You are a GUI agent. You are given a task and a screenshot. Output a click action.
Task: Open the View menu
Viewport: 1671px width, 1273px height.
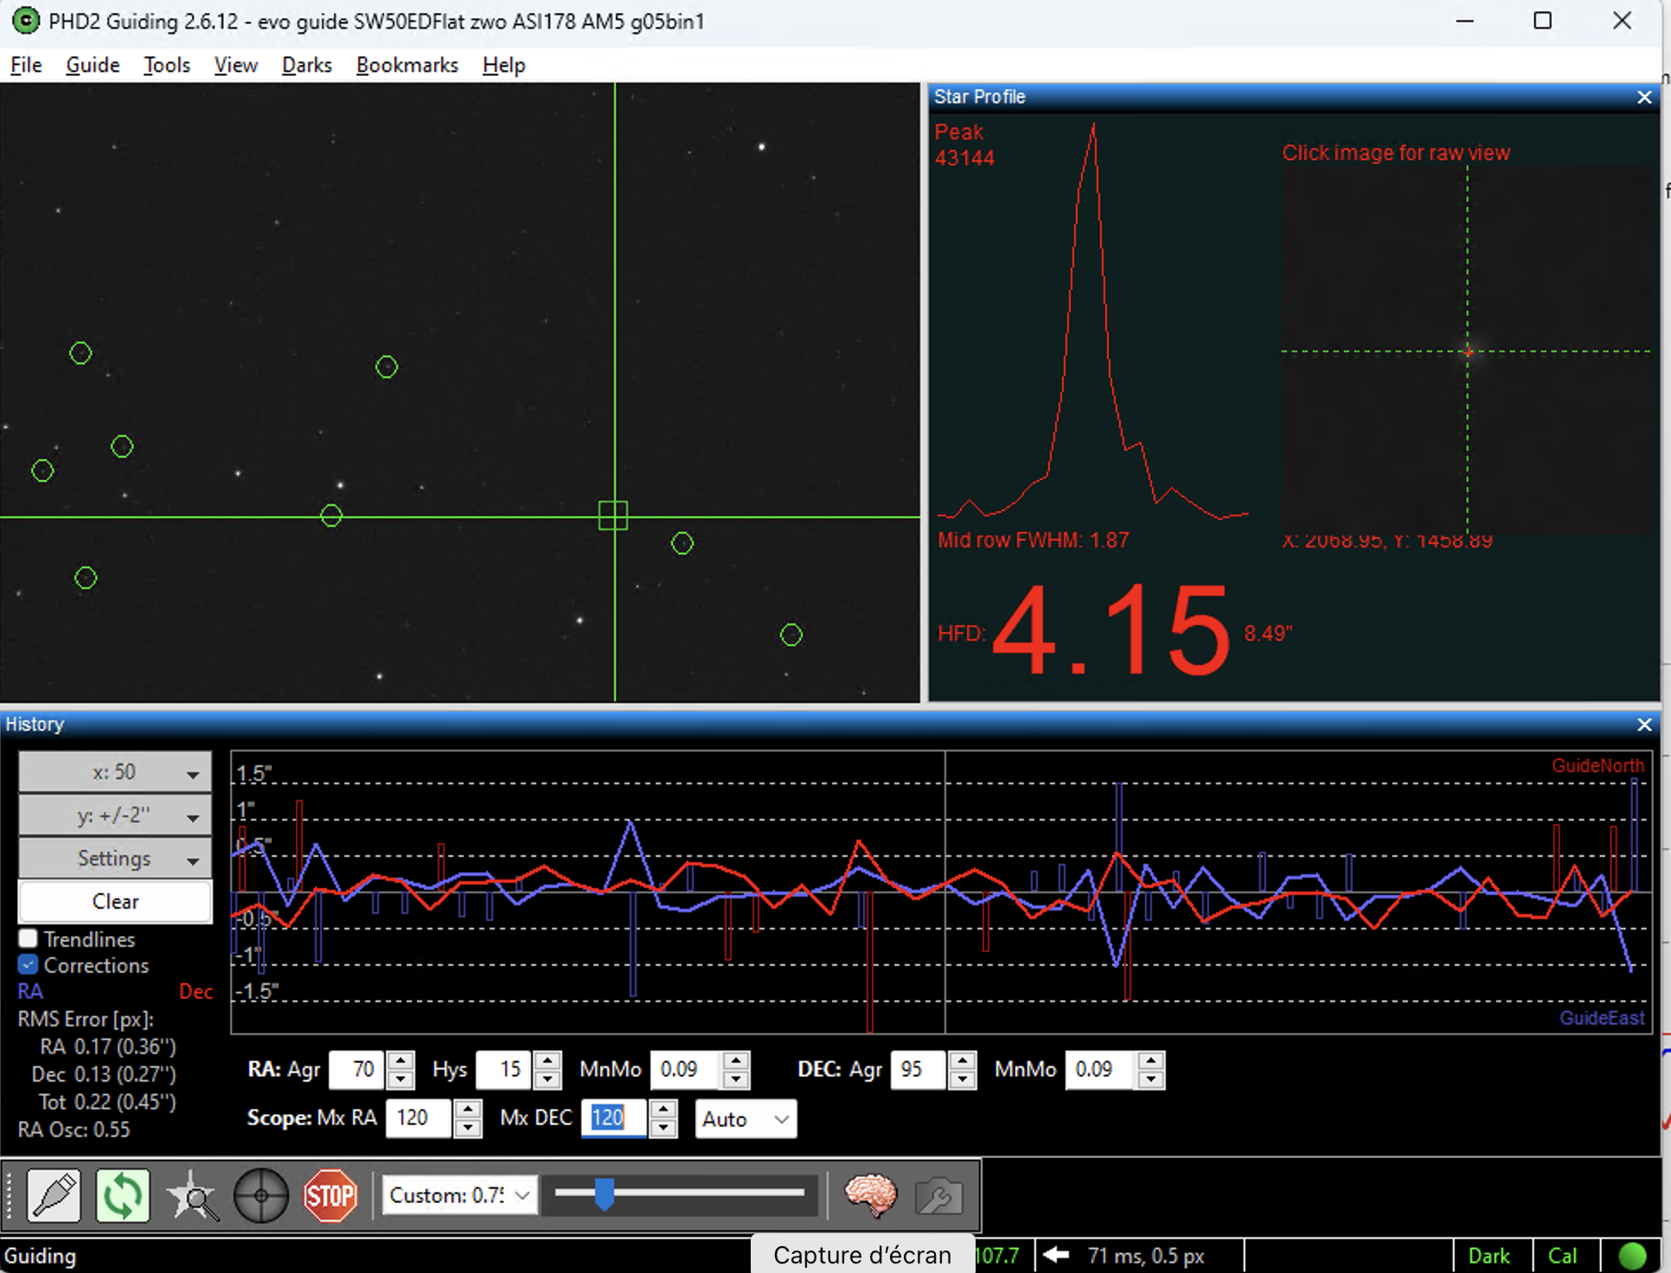pos(235,65)
